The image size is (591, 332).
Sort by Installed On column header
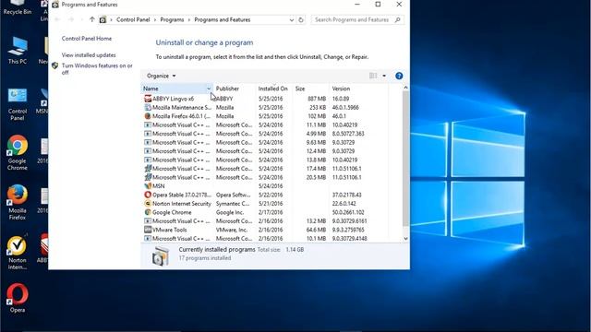[274, 89]
